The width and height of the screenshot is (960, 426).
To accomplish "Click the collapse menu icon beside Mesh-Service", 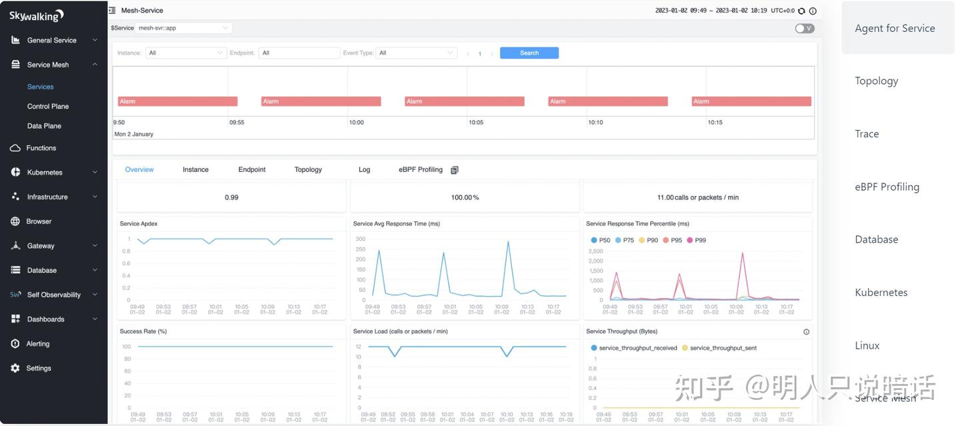I will click(x=112, y=10).
